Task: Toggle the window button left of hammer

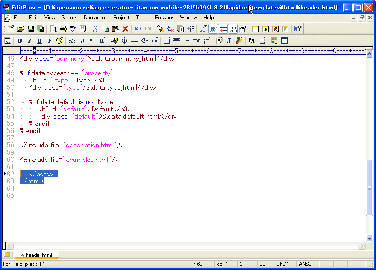Action: [x=265, y=29]
